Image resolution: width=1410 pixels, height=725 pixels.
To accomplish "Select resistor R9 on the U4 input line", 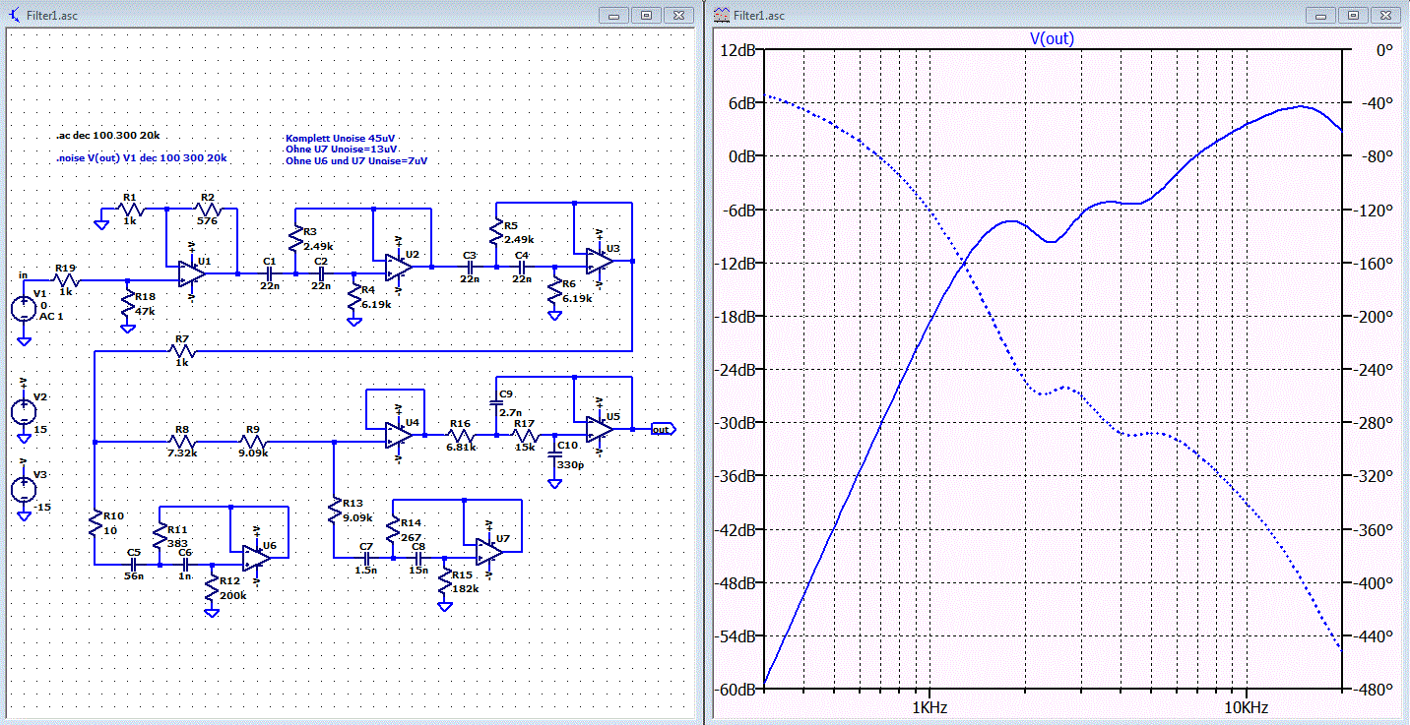I will point(255,442).
